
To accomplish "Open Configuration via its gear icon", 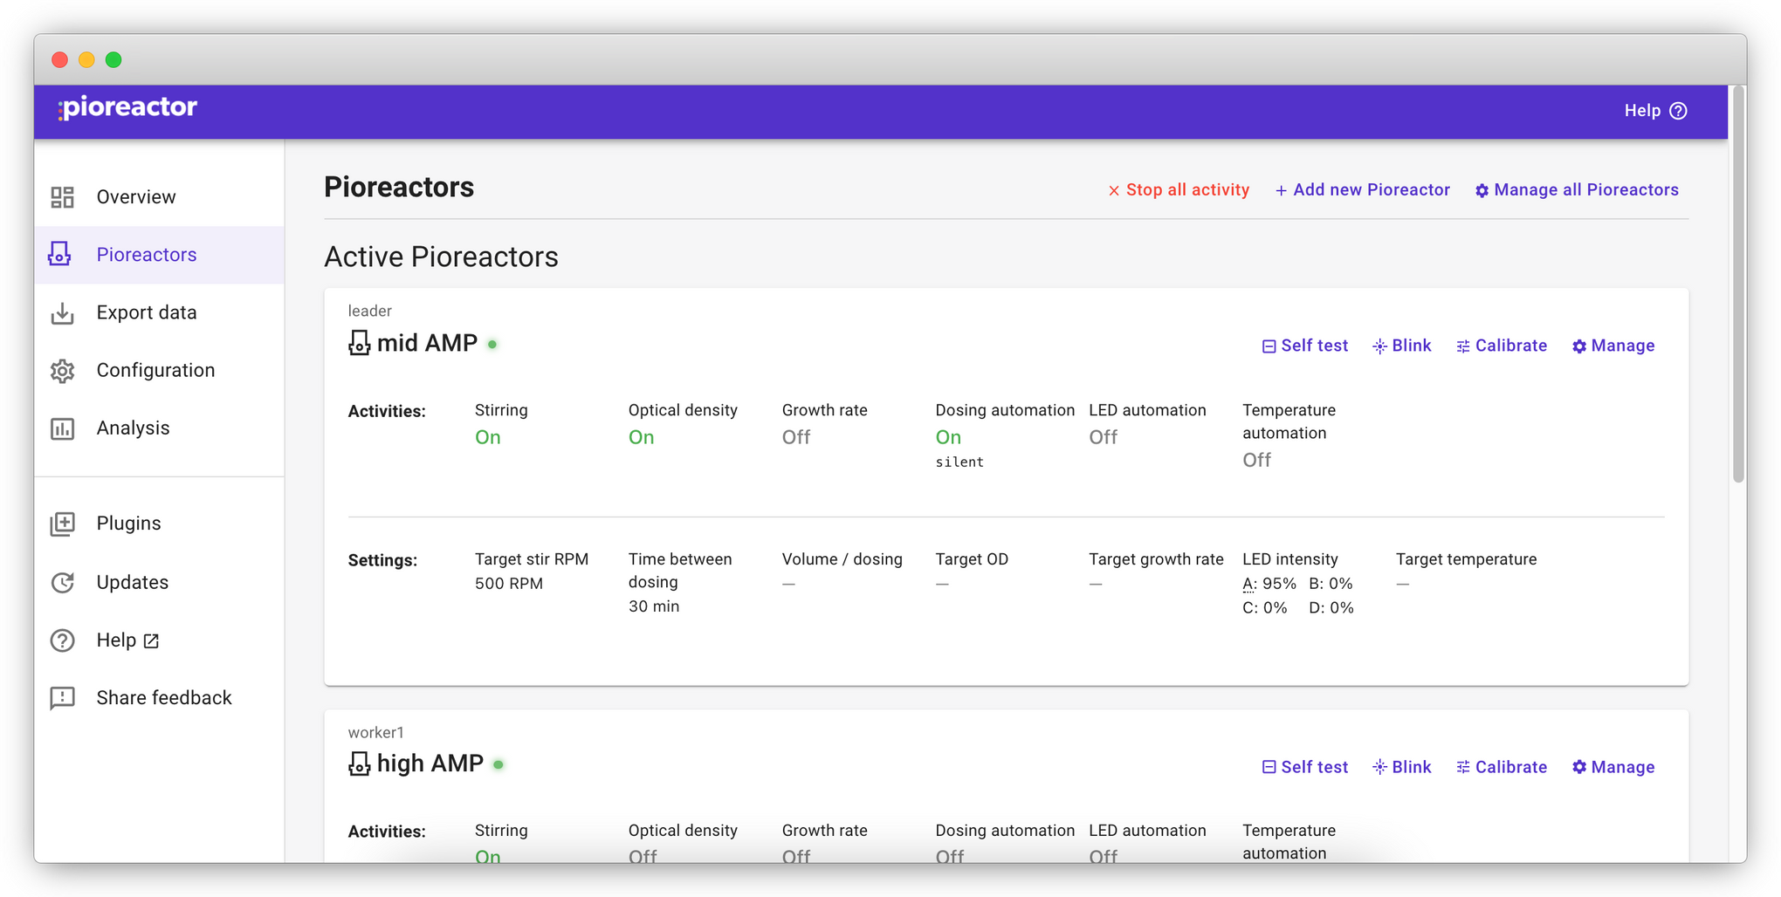I will coord(62,370).
